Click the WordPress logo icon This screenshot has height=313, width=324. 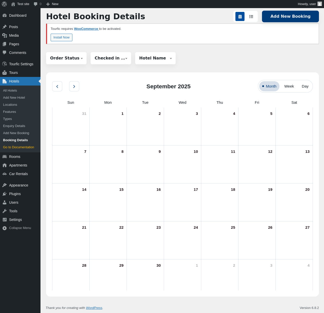pyautogui.click(x=4, y=4)
